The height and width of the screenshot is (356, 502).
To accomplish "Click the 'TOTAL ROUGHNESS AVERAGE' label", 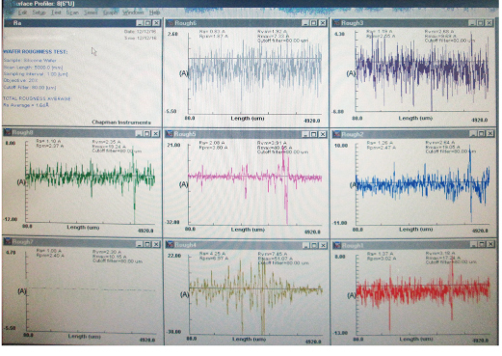I will click(x=37, y=98).
